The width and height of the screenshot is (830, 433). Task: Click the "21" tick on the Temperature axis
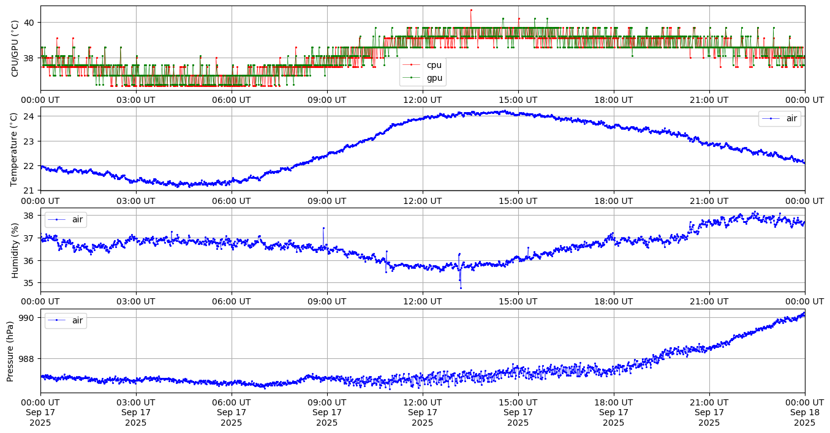[30, 190]
